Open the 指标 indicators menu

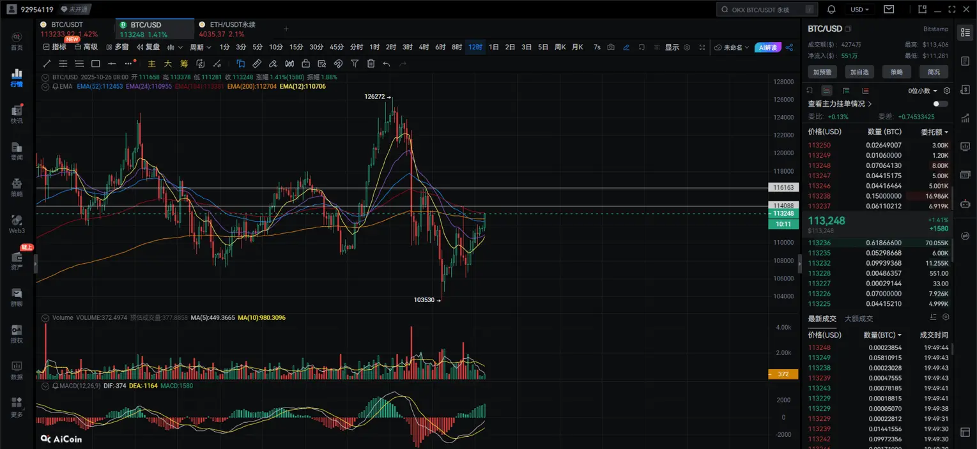pyautogui.click(x=54, y=47)
